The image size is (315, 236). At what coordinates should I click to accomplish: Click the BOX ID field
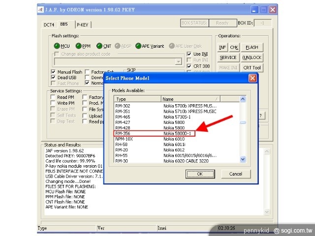click(263, 23)
